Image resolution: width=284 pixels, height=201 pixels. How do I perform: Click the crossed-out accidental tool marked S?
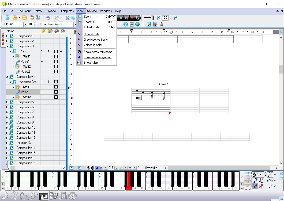(x=261, y=186)
